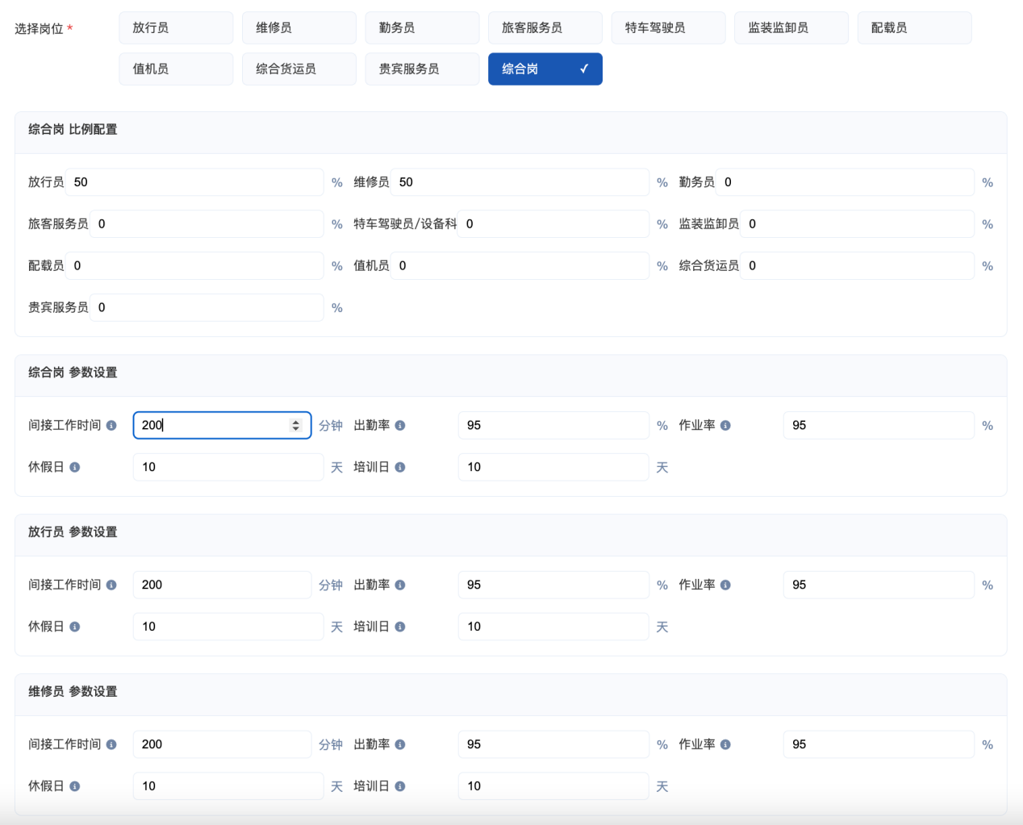Select the 维修员 position option

299,27
